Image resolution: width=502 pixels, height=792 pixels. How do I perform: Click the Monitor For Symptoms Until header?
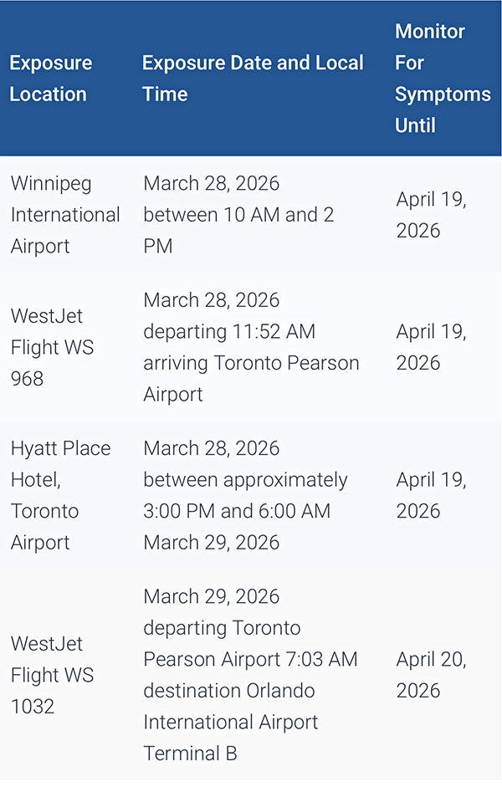coord(442,79)
